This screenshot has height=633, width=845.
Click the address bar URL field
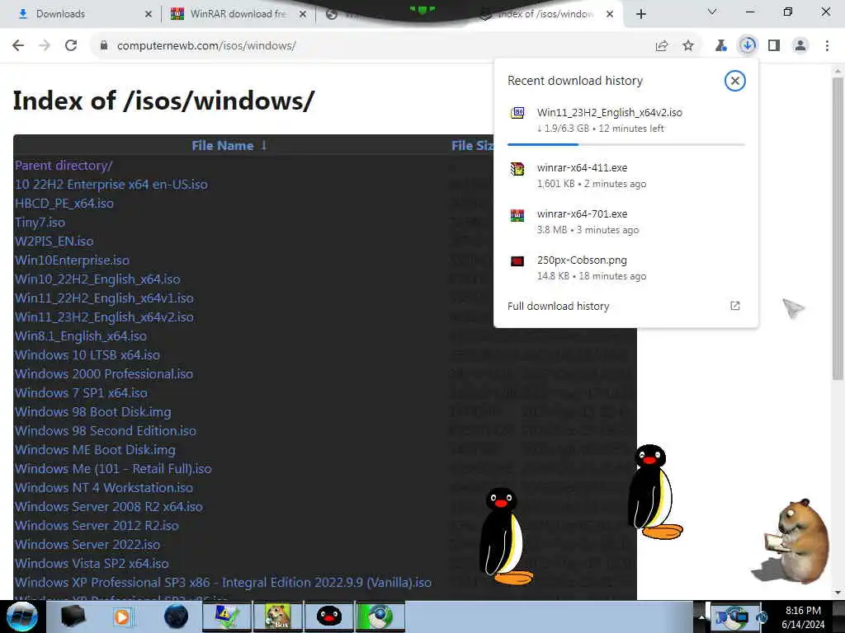coord(372,46)
